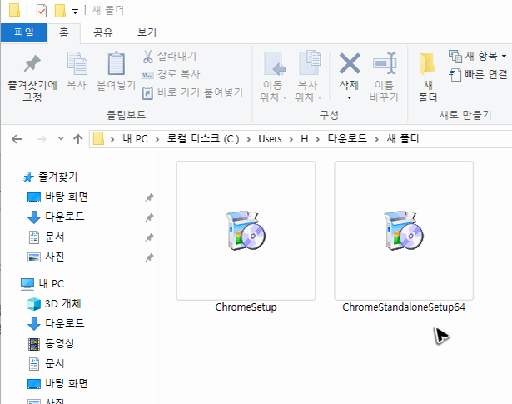Click the New folder quick-access toolbar icon

point(60,11)
